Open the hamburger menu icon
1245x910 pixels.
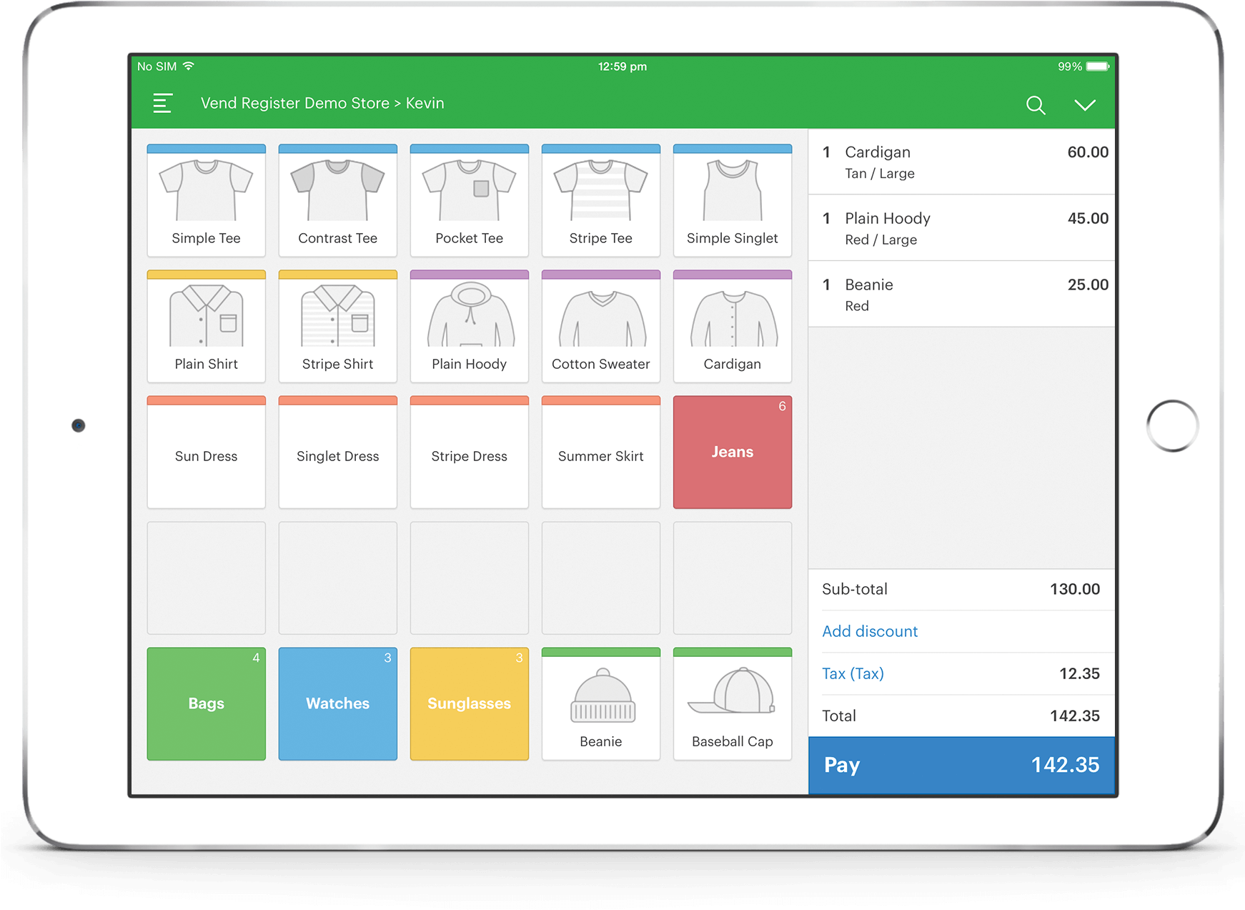[x=163, y=104]
